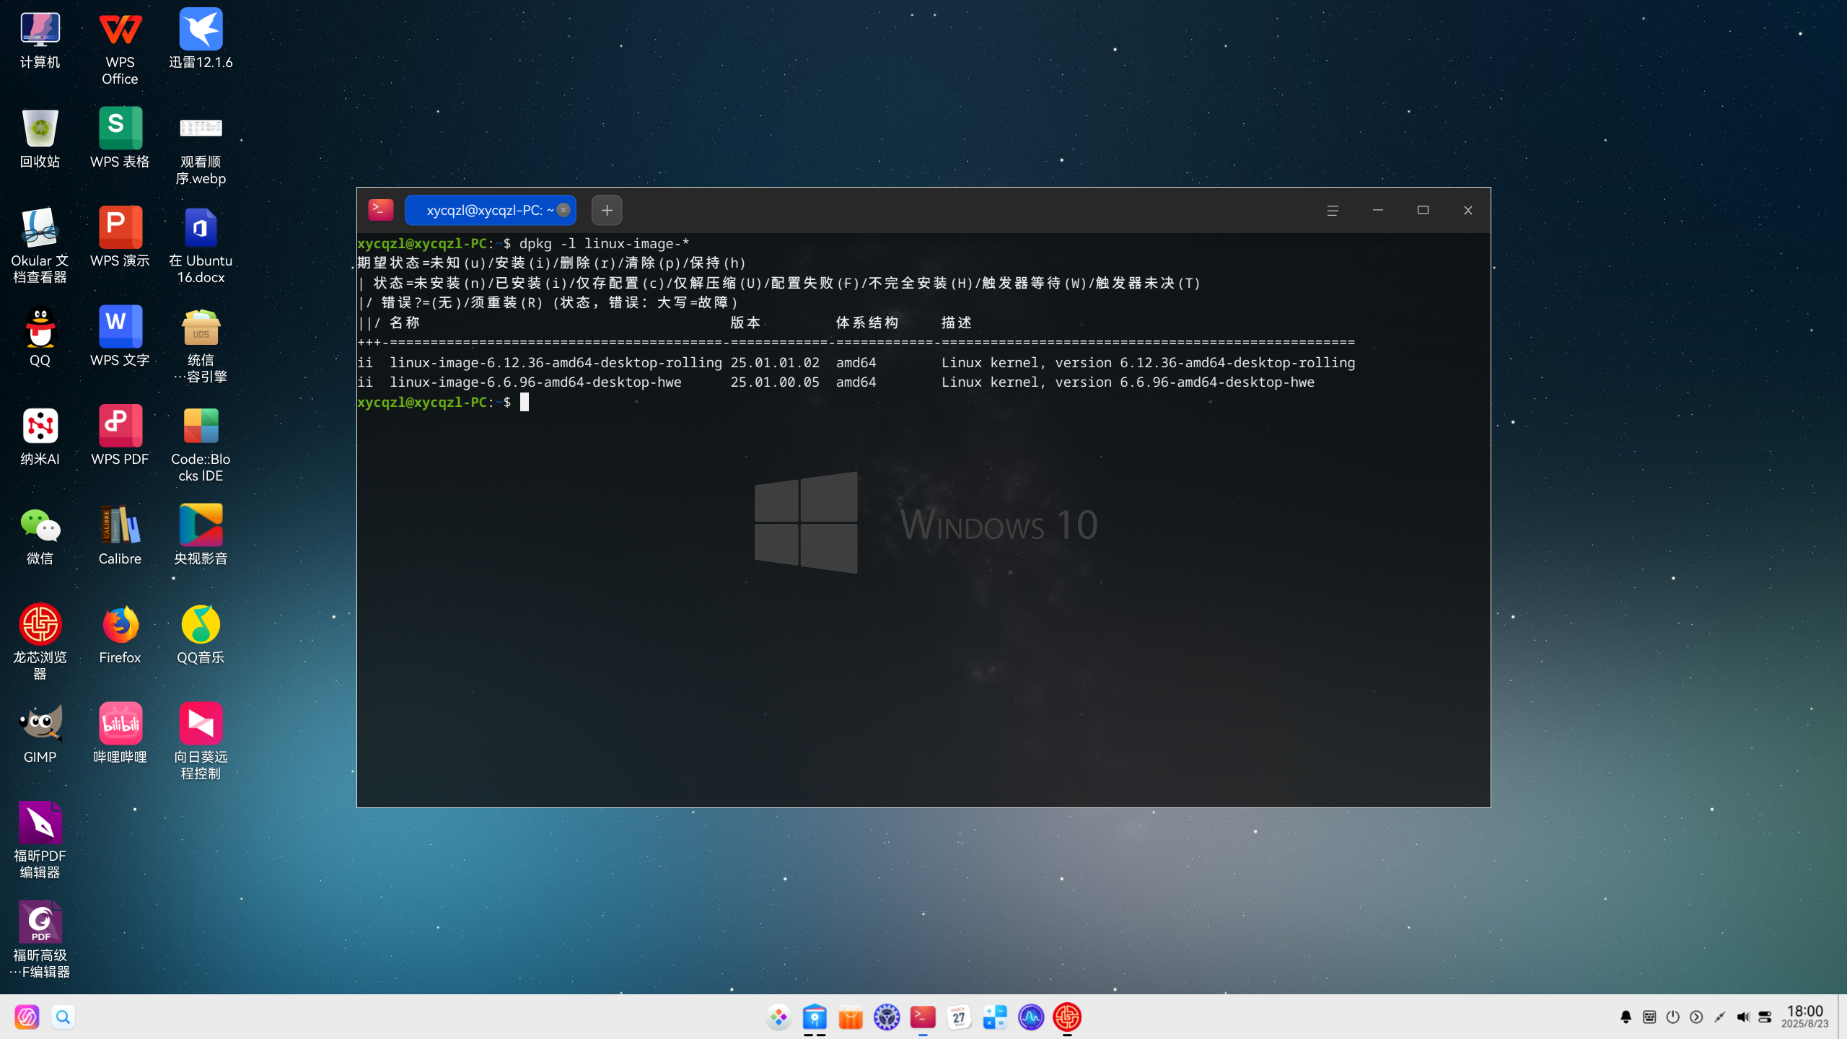The image size is (1847, 1039).
Task: Open WPS 演示 desktop icon
Action: click(x=120, y=238)
